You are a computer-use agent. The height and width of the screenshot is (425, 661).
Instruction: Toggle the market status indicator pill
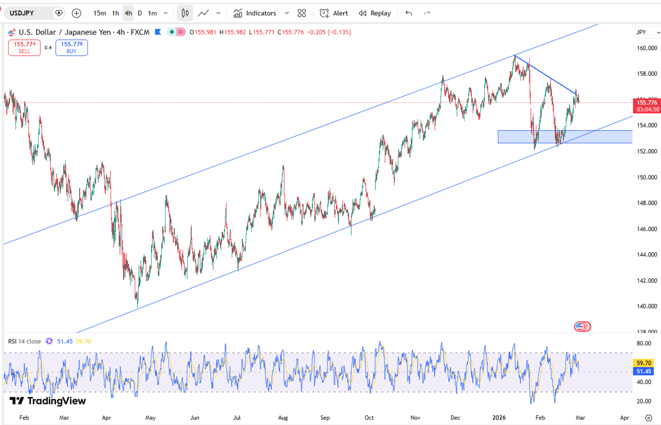click(x=176, y=32)
